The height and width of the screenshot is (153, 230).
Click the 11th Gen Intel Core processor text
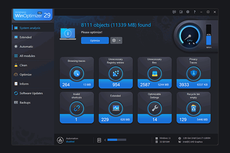[x=197, y=138]
